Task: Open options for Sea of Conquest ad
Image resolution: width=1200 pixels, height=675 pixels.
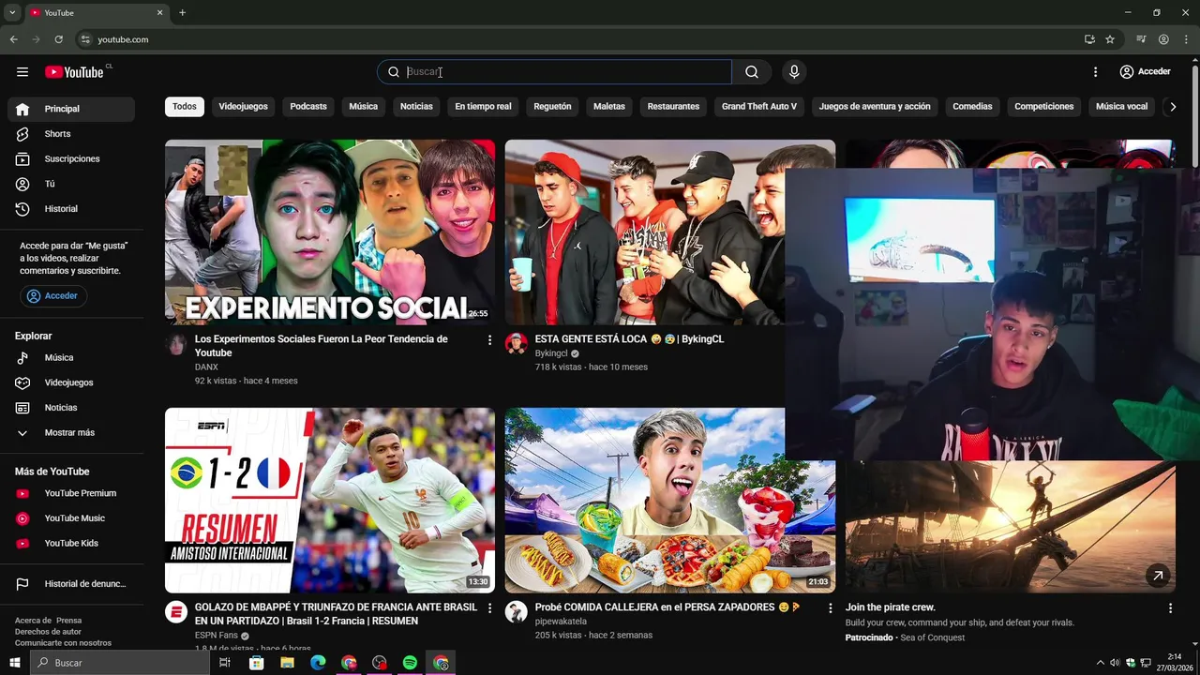Action: click(1170, 608)
